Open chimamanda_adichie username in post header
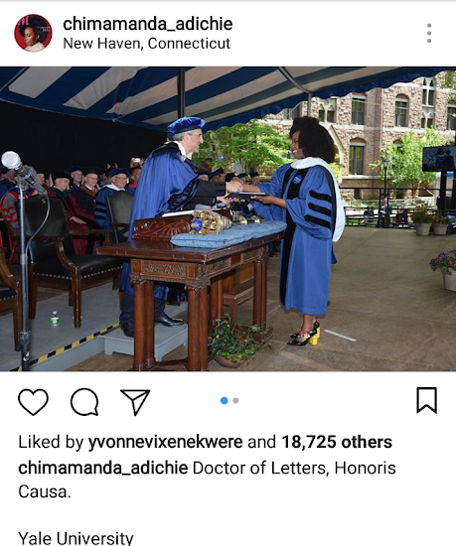 pyautogui.click(x=148, y=24)
